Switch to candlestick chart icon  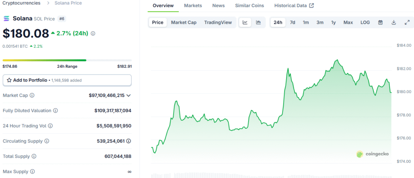tap(258, 23)
